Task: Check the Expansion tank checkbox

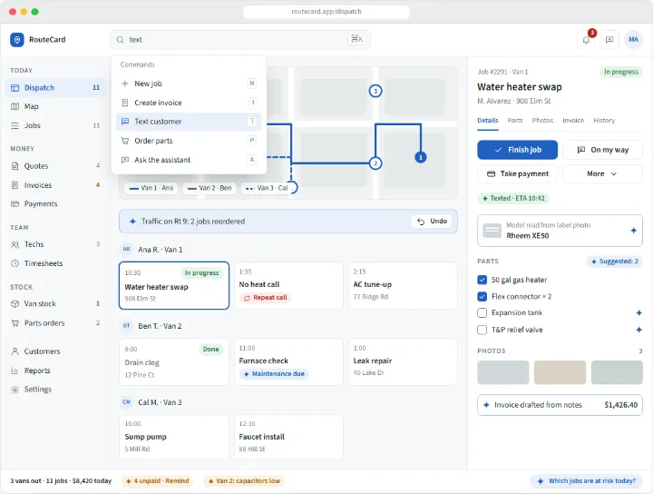Action: [x=482, y=312]
